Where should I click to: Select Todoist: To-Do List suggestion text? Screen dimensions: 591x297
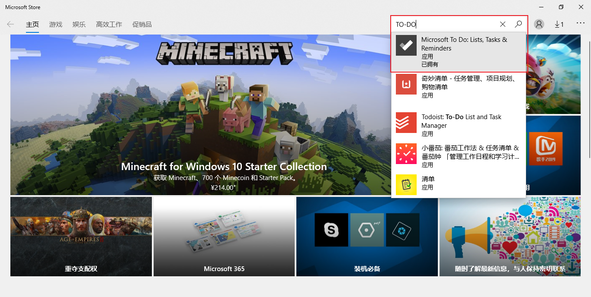click(x=461, y=121)
